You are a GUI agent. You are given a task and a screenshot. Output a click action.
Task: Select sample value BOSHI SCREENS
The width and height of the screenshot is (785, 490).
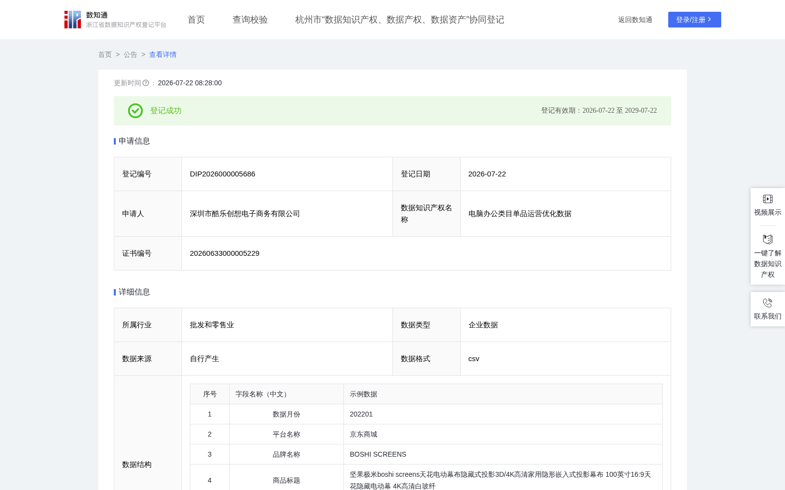[378, 454]
